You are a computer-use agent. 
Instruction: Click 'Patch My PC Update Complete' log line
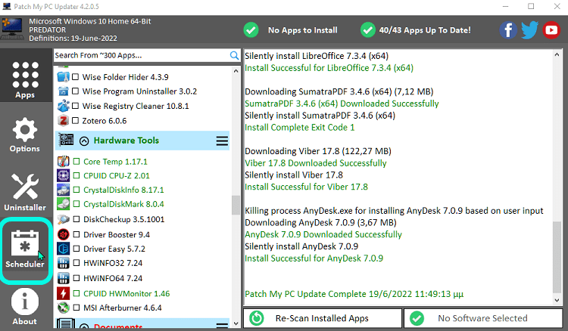(x=354, y=294)
